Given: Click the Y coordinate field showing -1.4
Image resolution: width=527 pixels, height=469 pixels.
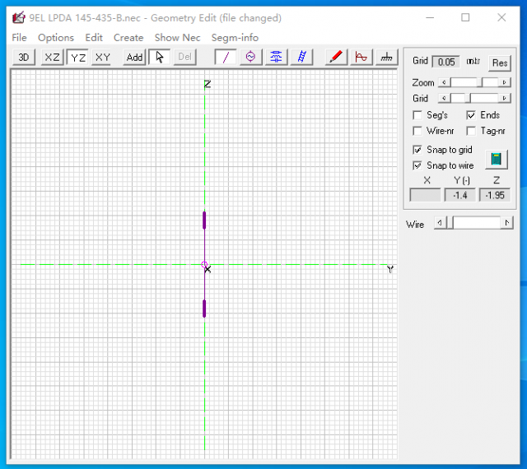Looking at the screenshot, I should (460, 195).
